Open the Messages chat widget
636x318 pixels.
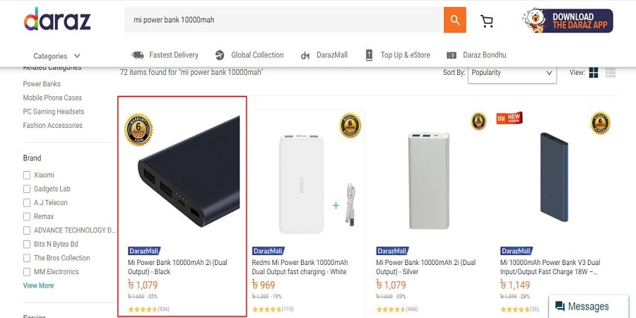(582, 306)
